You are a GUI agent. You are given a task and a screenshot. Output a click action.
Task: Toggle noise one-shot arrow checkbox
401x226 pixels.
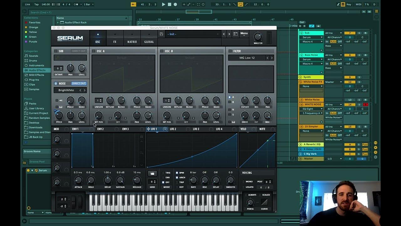point(57,100)
